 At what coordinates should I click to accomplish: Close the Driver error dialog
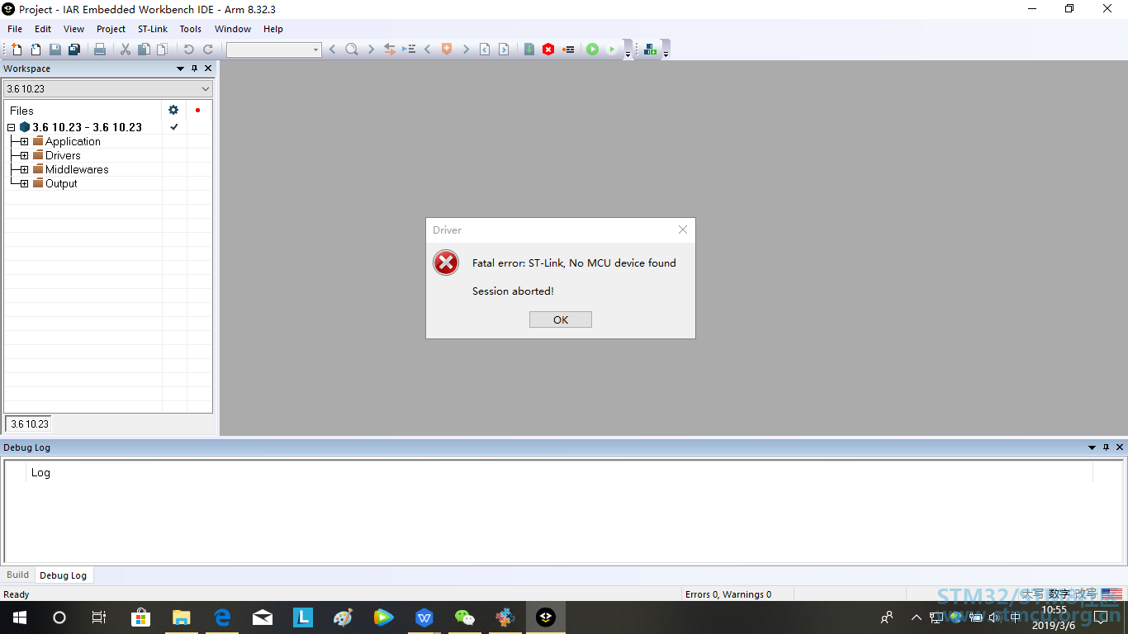coord(683,229)
